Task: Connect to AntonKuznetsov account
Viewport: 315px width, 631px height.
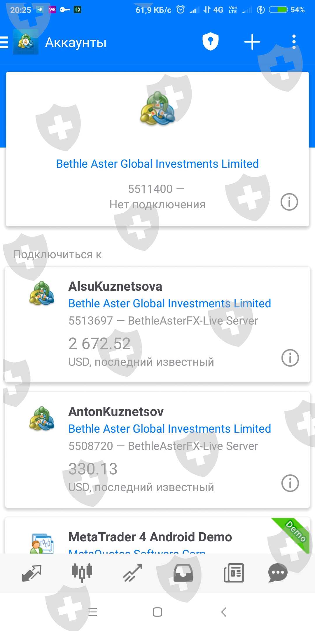Action: pyautogui.click(x=157, y=450)
